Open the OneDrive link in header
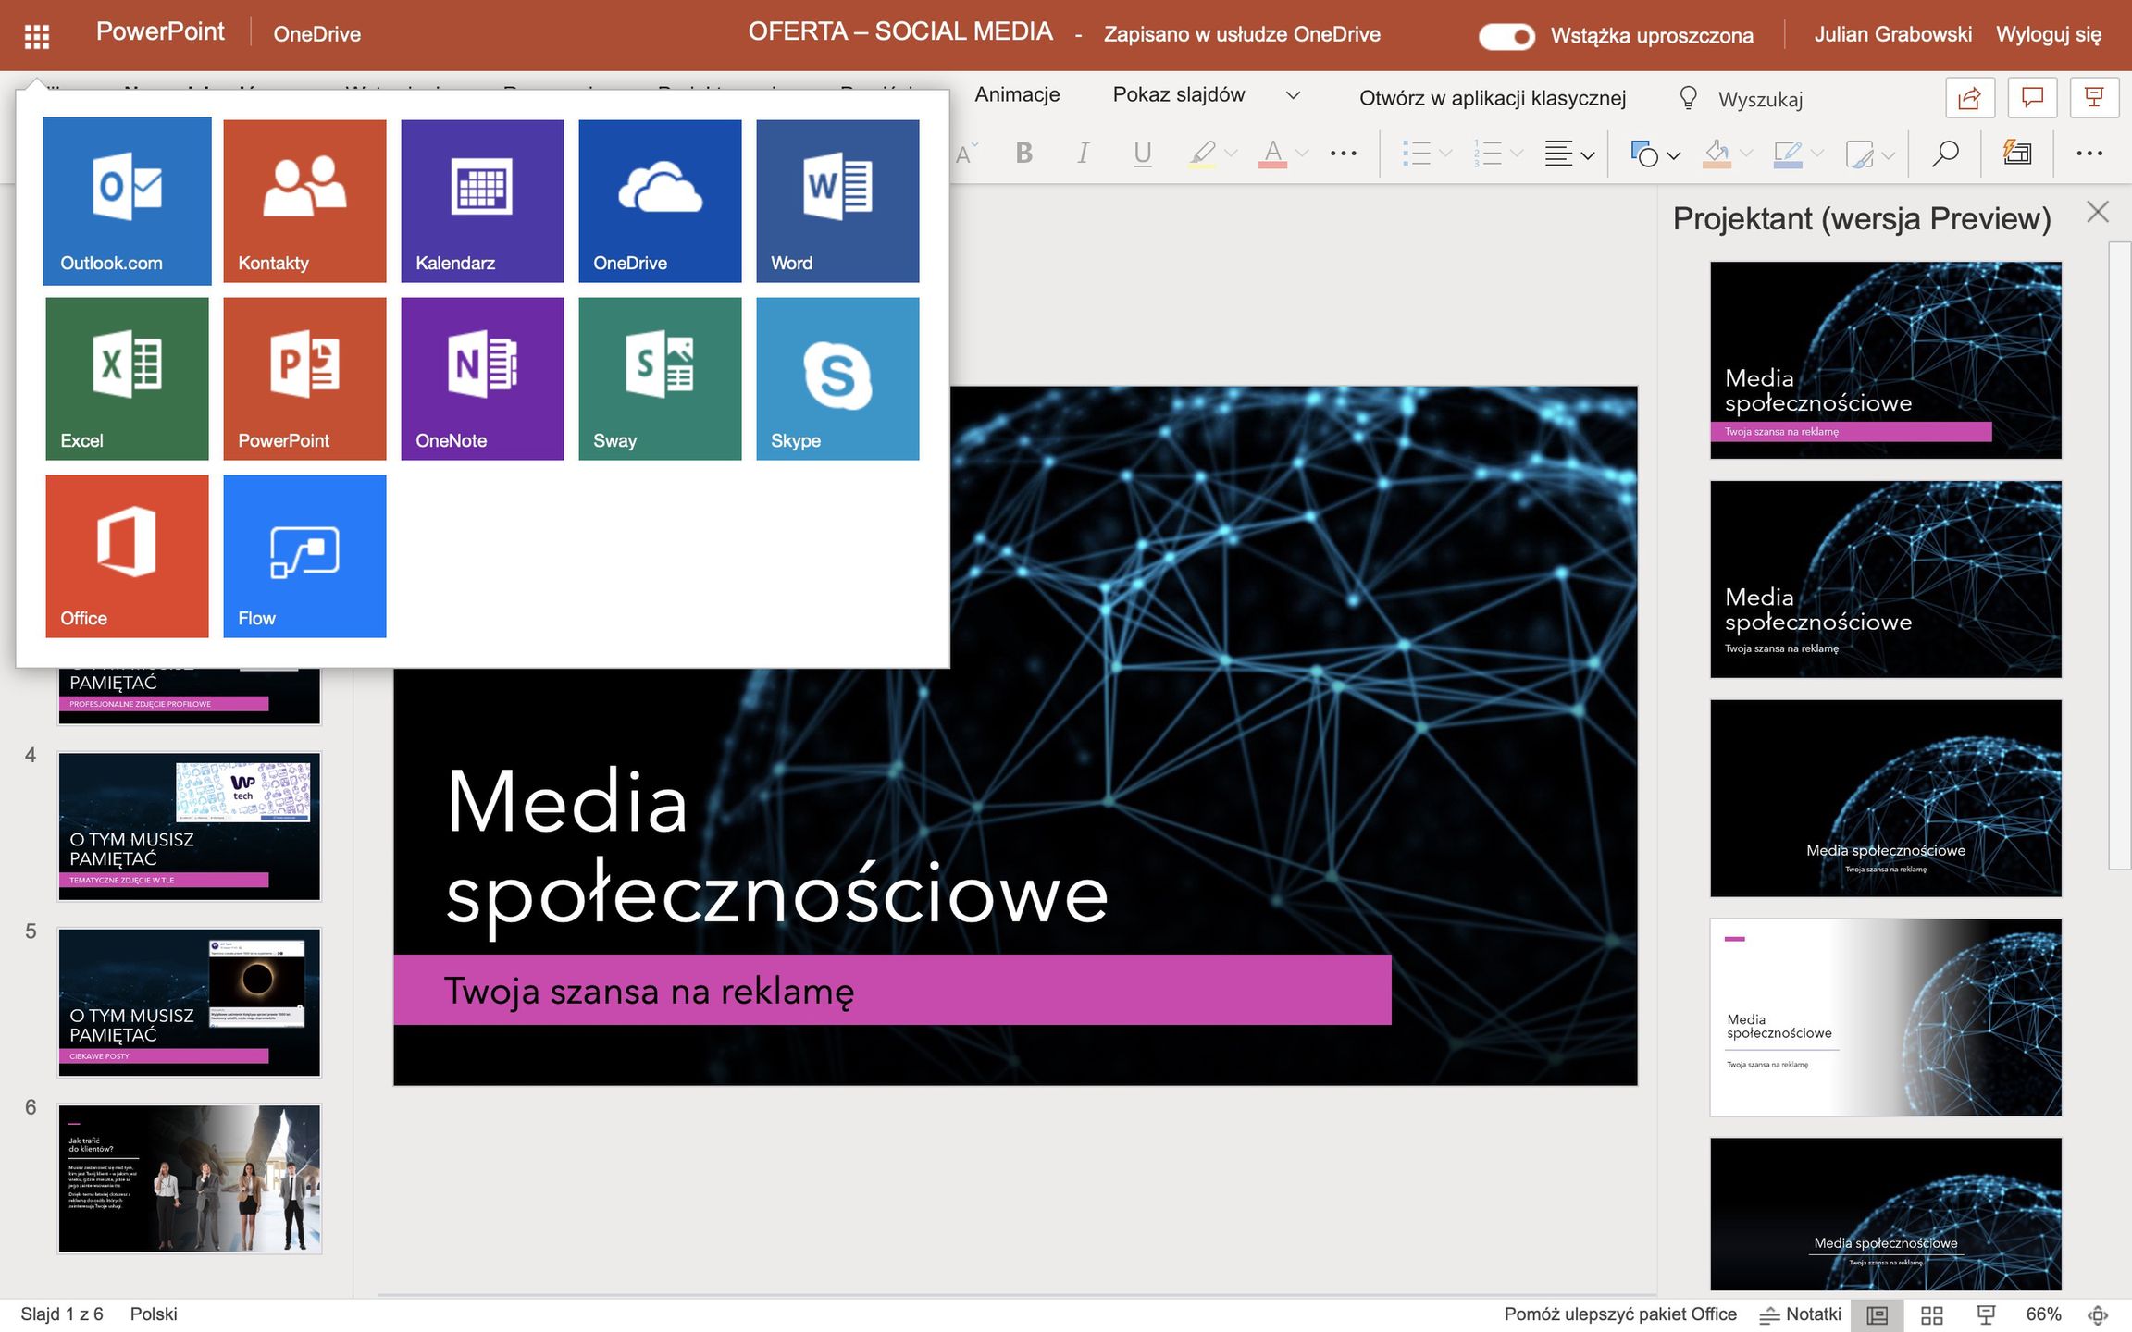This screenshot has height=1332, width=2132. pos(316,34)
